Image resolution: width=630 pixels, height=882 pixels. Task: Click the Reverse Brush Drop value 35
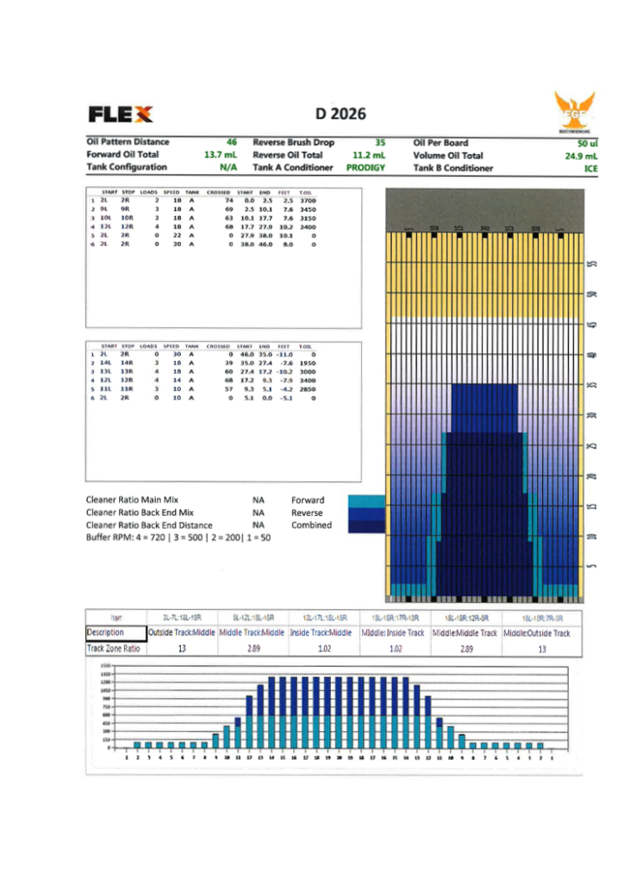pos(380,141)
